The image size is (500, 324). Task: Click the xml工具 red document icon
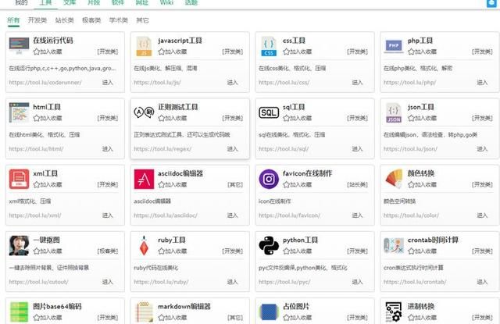pos(19,179)
